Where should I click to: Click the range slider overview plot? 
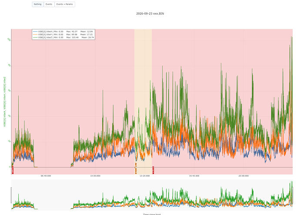[x=152, y=195]
